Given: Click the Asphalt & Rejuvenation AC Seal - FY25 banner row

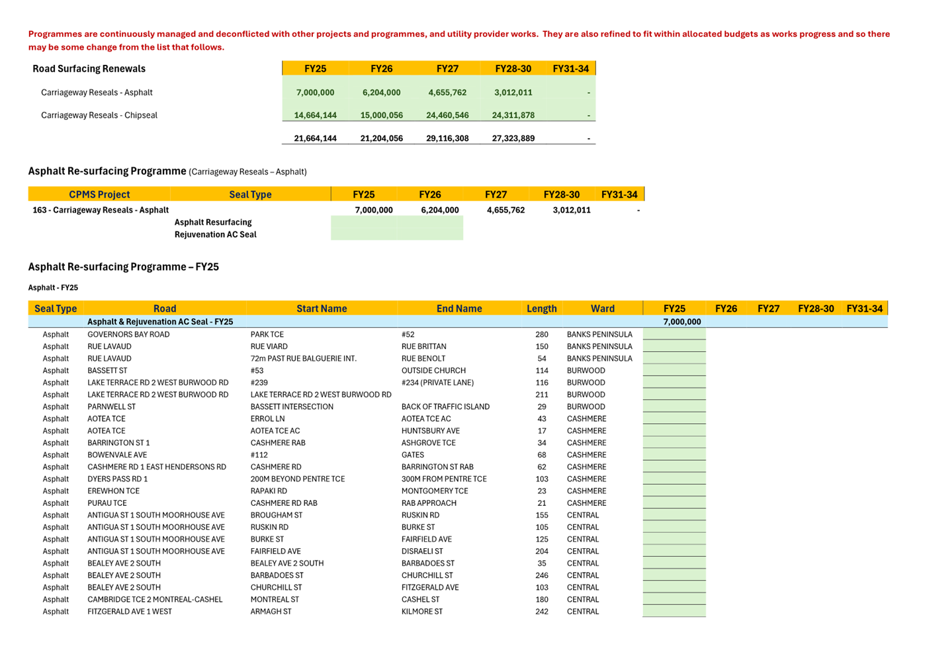Looking at the screenshot, I should pos(159,321).
